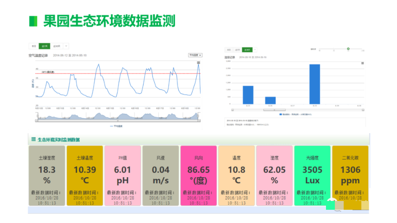Select 近30天 tab on the air temperature chart
397x223 pixels.
57,46
